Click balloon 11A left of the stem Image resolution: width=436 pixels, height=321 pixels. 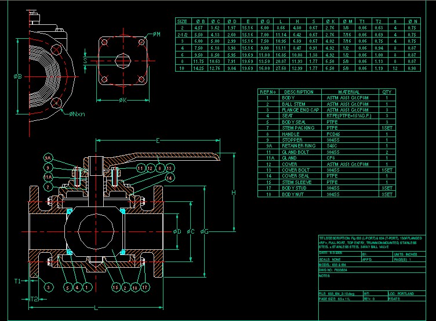pyautogui.click(x=48, y=178)
